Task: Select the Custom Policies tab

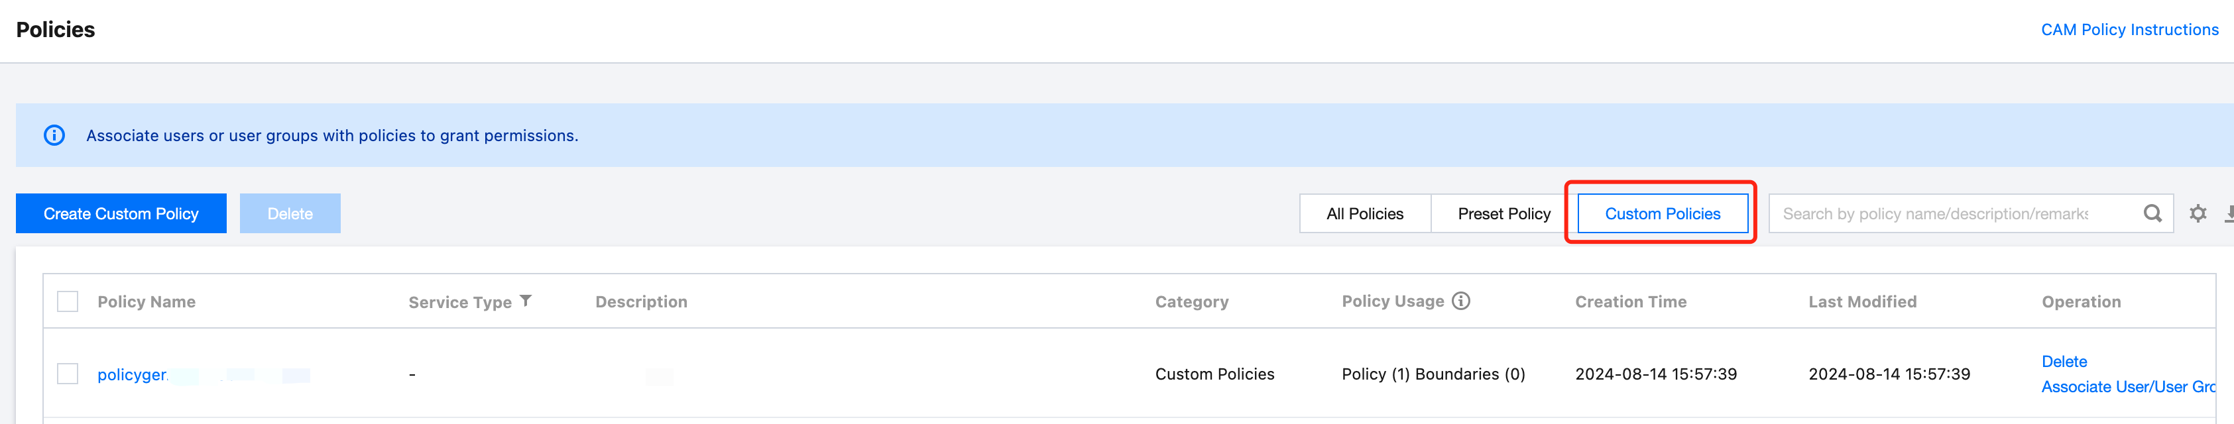Action: pyautogui.click(x=1662, y=213)
